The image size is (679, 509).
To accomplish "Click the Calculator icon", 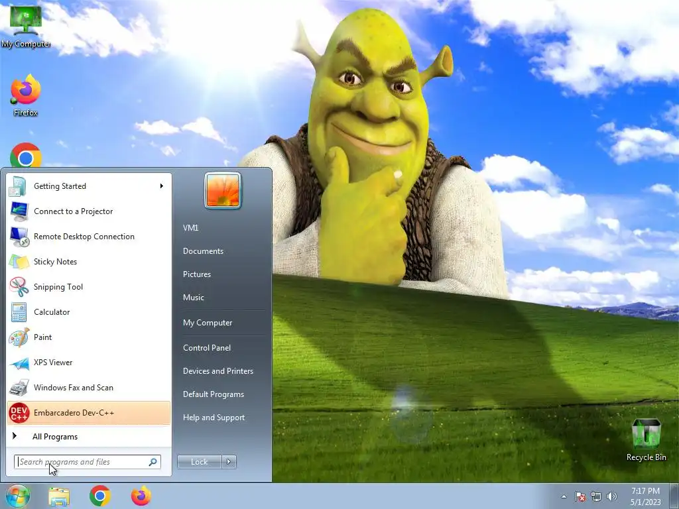I will pyautogui.click(x=19, y=312).
